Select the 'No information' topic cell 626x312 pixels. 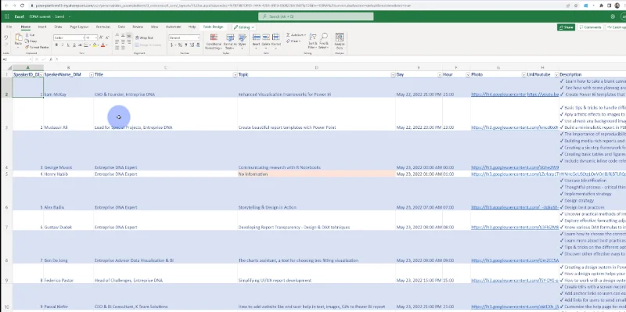point(316,174)
